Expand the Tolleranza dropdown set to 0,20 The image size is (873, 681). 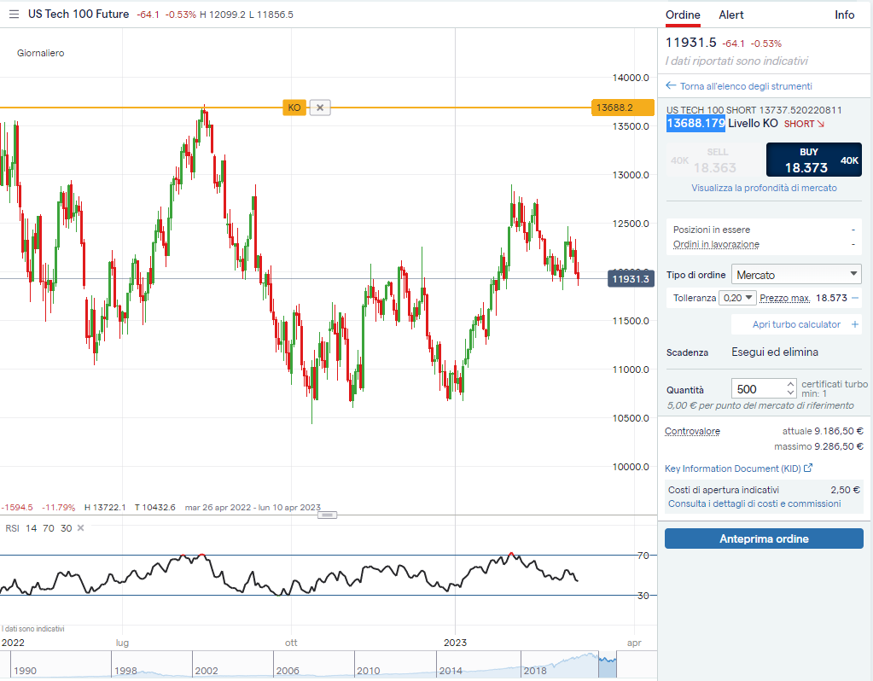coord(738,298)
